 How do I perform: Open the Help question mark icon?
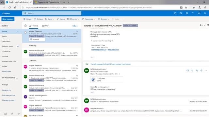(x=193, y=13)
